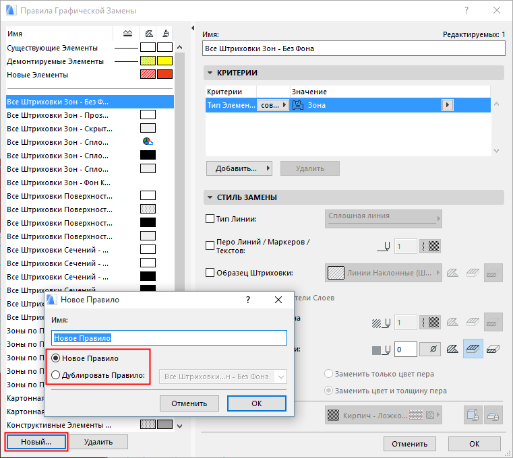Viewport: 513px width, 458px height.
Task: Click the rule name field in Новое Правило dialog
Action: coord(169,338)
